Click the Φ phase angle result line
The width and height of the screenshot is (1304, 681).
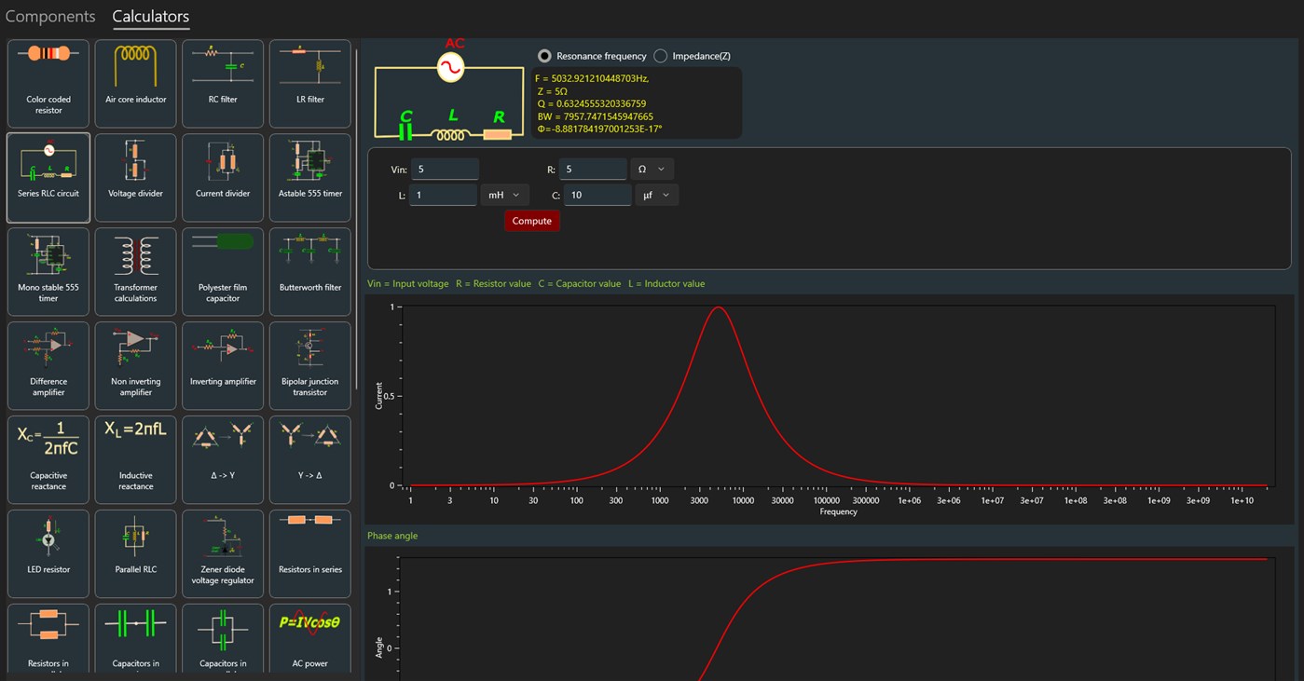tap(599, 129)
